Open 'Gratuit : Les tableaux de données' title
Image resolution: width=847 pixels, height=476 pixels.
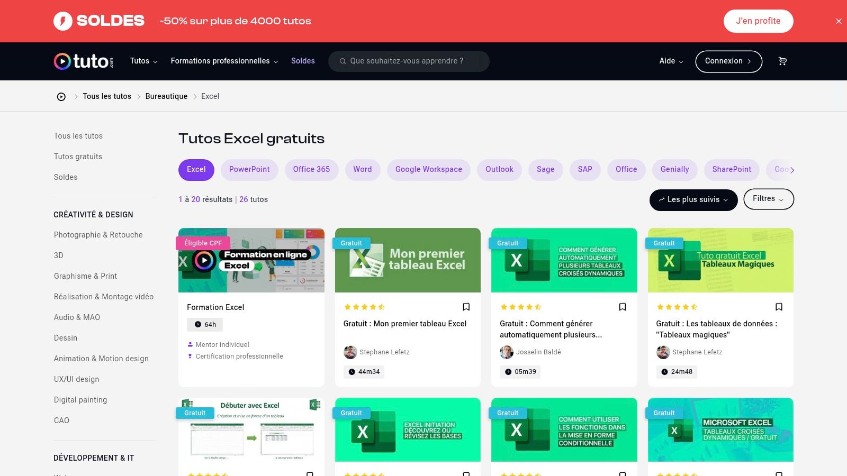click(x=717, y=329)
